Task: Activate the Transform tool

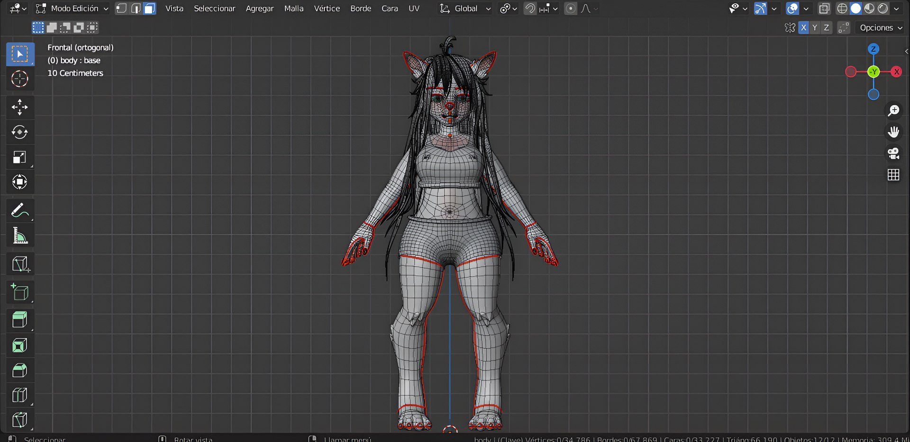Action: tap(20, 182)
